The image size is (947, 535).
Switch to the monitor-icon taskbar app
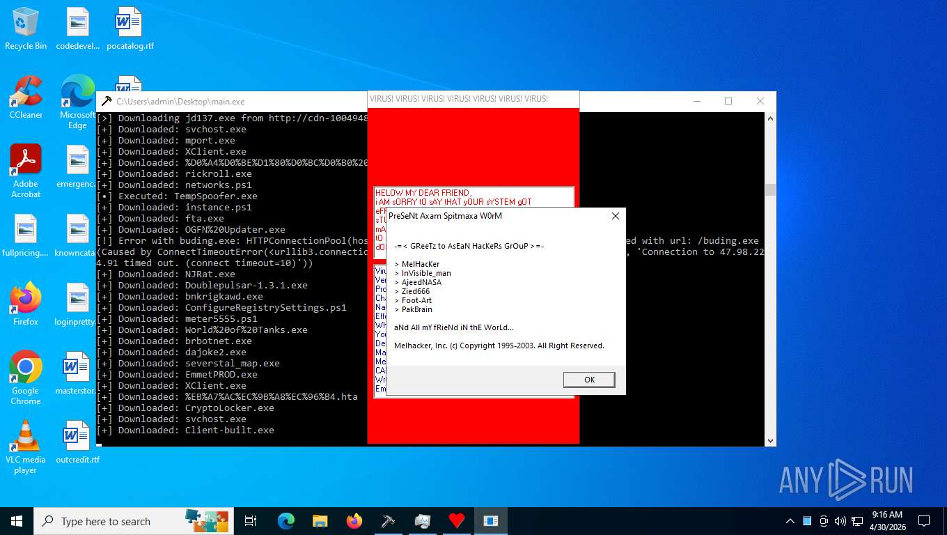[423, 521]
